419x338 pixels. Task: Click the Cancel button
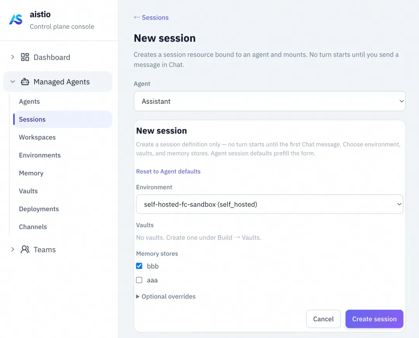[x=323, y=319]
